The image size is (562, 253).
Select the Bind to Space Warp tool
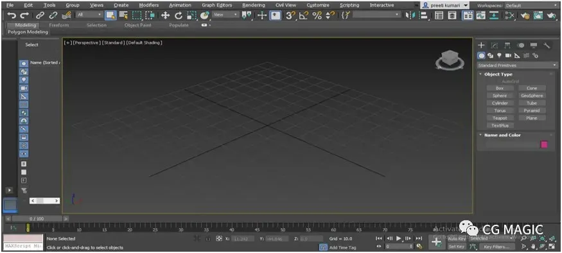66,15
